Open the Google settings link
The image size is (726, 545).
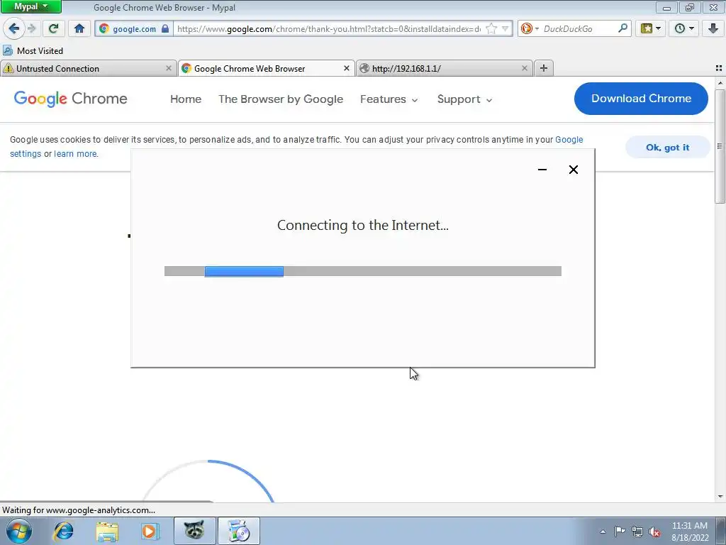click(569, 140)
